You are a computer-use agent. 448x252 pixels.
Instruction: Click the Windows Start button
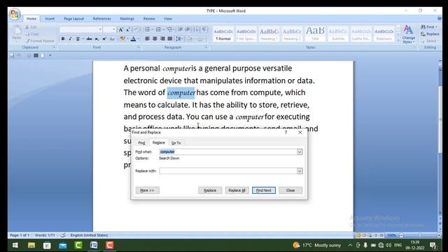(15, 245)
